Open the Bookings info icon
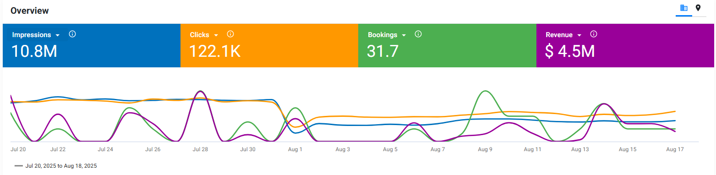 tap(418, 34)
